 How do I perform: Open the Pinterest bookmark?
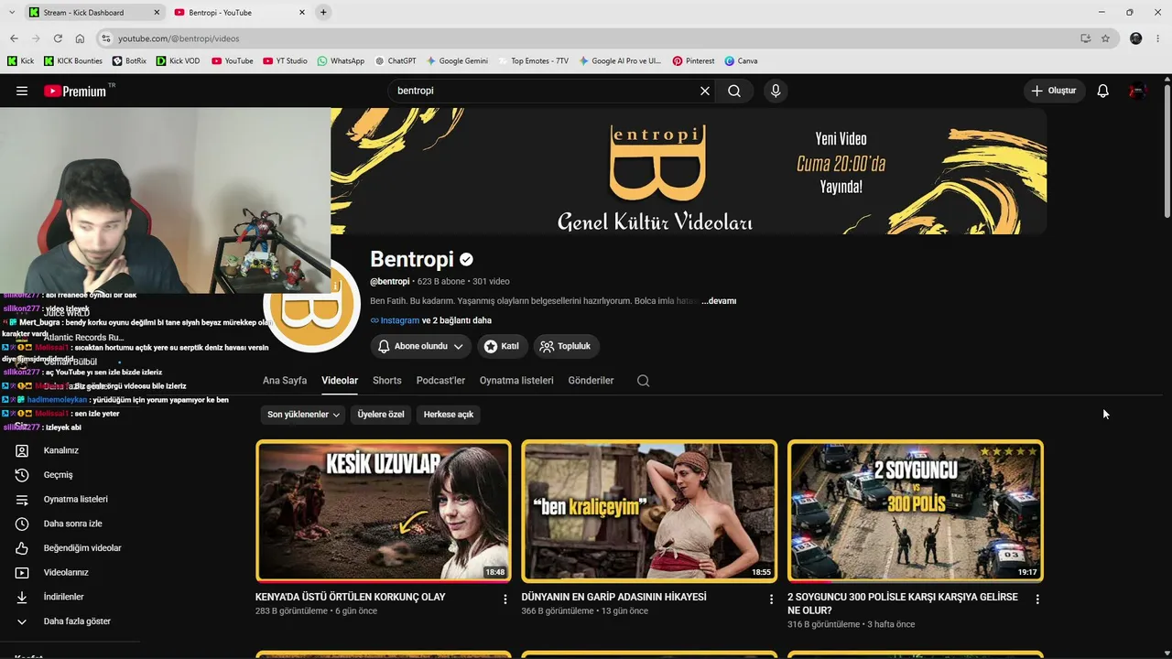point(693,61)
